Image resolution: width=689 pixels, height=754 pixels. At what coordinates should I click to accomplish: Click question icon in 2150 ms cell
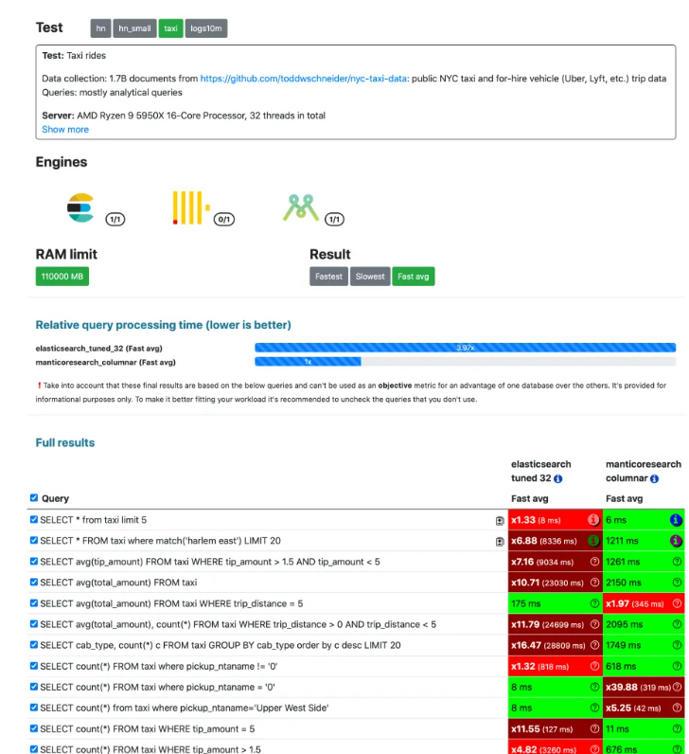click(677, 583)
